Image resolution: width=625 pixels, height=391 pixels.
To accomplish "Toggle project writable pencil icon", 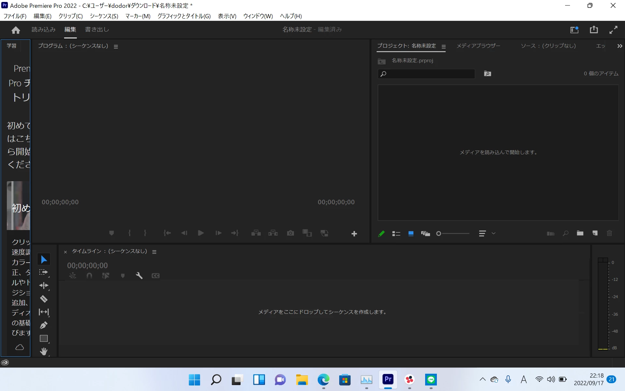I will coord(381,234).
